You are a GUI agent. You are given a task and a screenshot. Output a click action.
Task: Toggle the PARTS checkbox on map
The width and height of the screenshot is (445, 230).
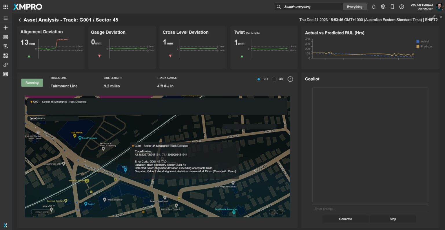tap(35, 118)
